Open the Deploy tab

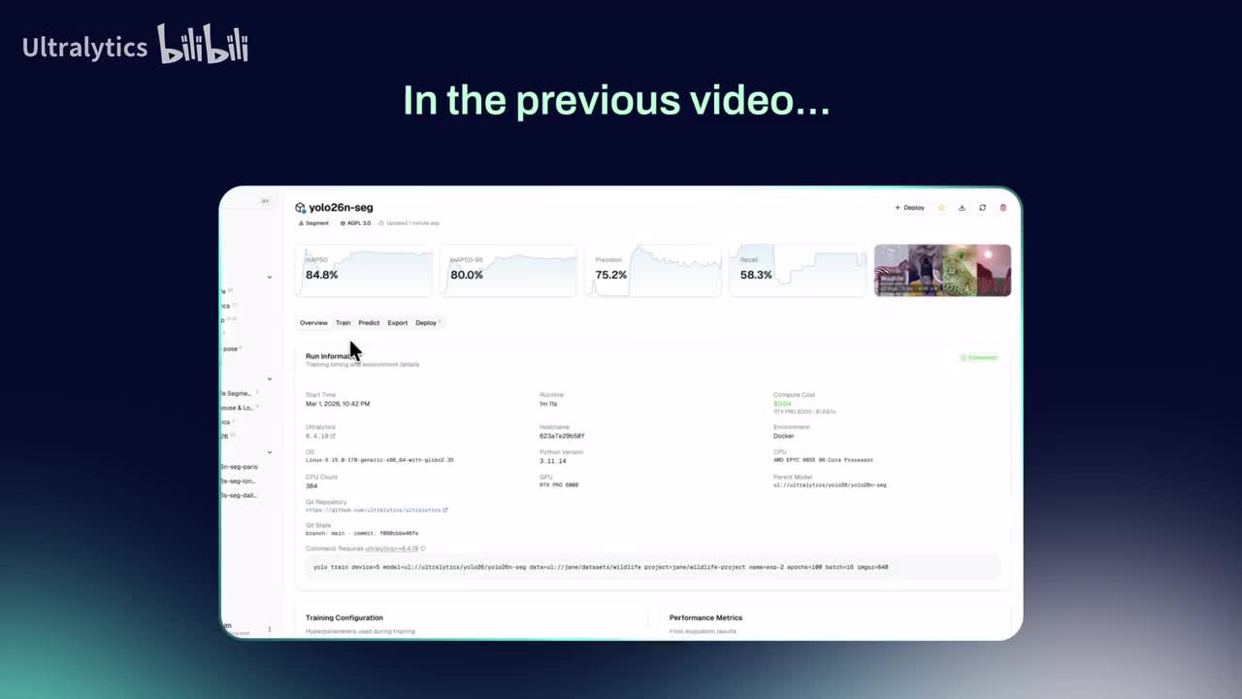coord(427,322)
